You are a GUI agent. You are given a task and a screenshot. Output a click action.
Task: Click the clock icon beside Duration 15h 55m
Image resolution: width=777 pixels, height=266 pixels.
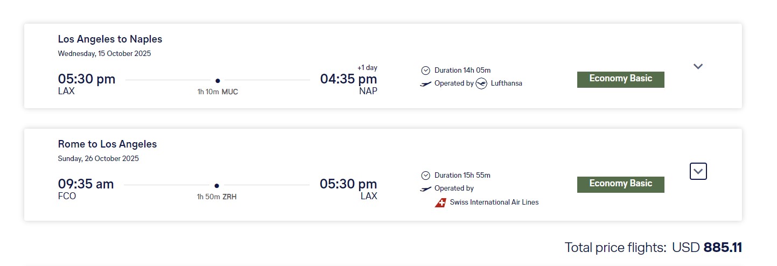[426, 176]
